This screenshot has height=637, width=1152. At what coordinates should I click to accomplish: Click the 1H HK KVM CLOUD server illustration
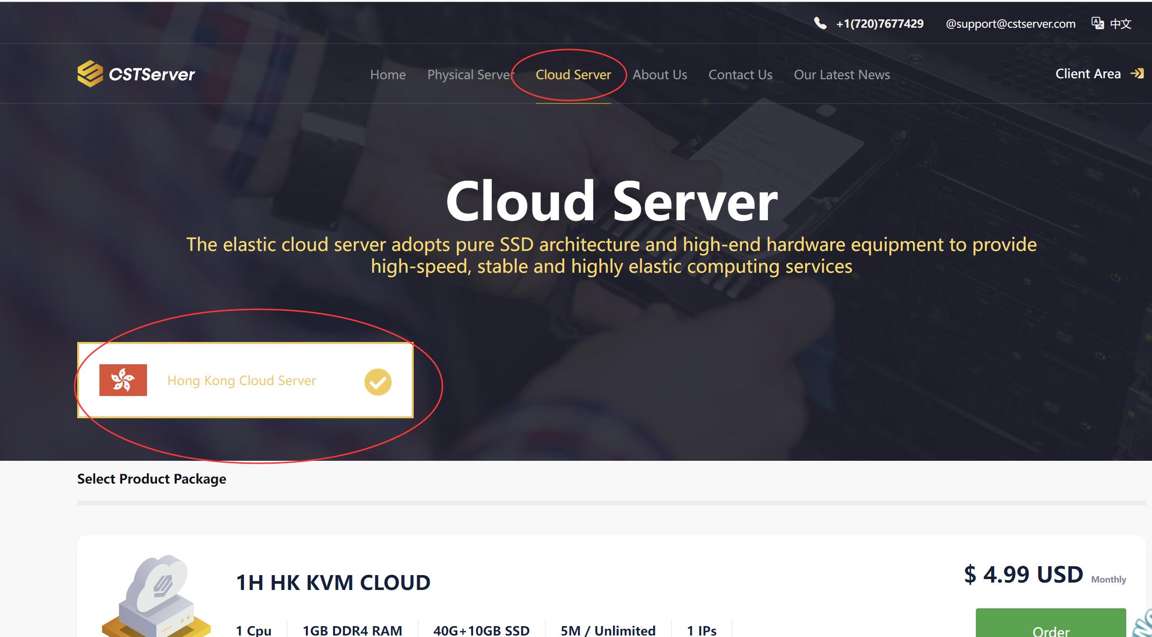[x=156, y=595]
